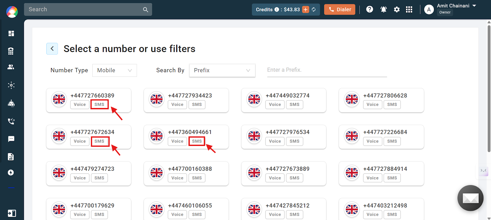This screenshot has height=220, width=491.
Task: Click Voice tag of +447727672634
Action: (x=80, y=141)
